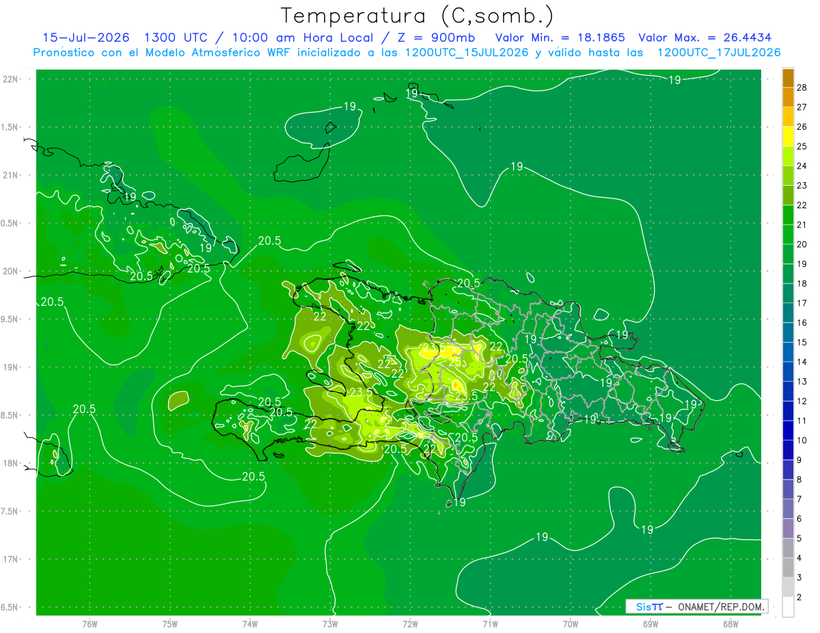Select the gray swatch between 3 and 4
The image size is (820, 633).
[789, 567]
